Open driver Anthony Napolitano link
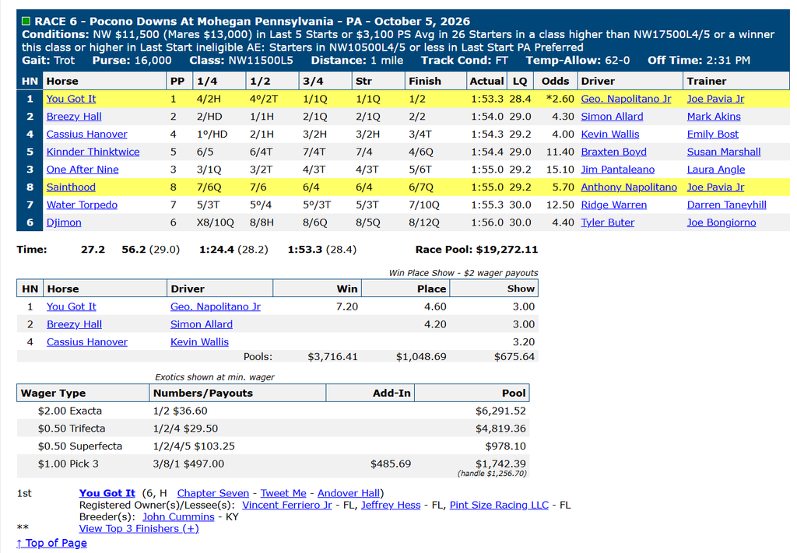 coord(629,187)
